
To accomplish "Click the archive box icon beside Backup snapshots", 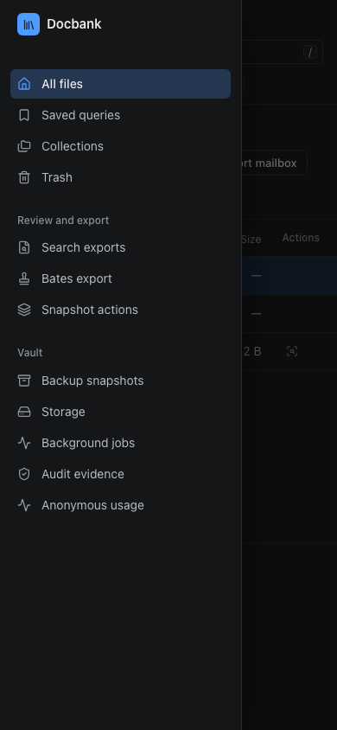I will point(24,381).
